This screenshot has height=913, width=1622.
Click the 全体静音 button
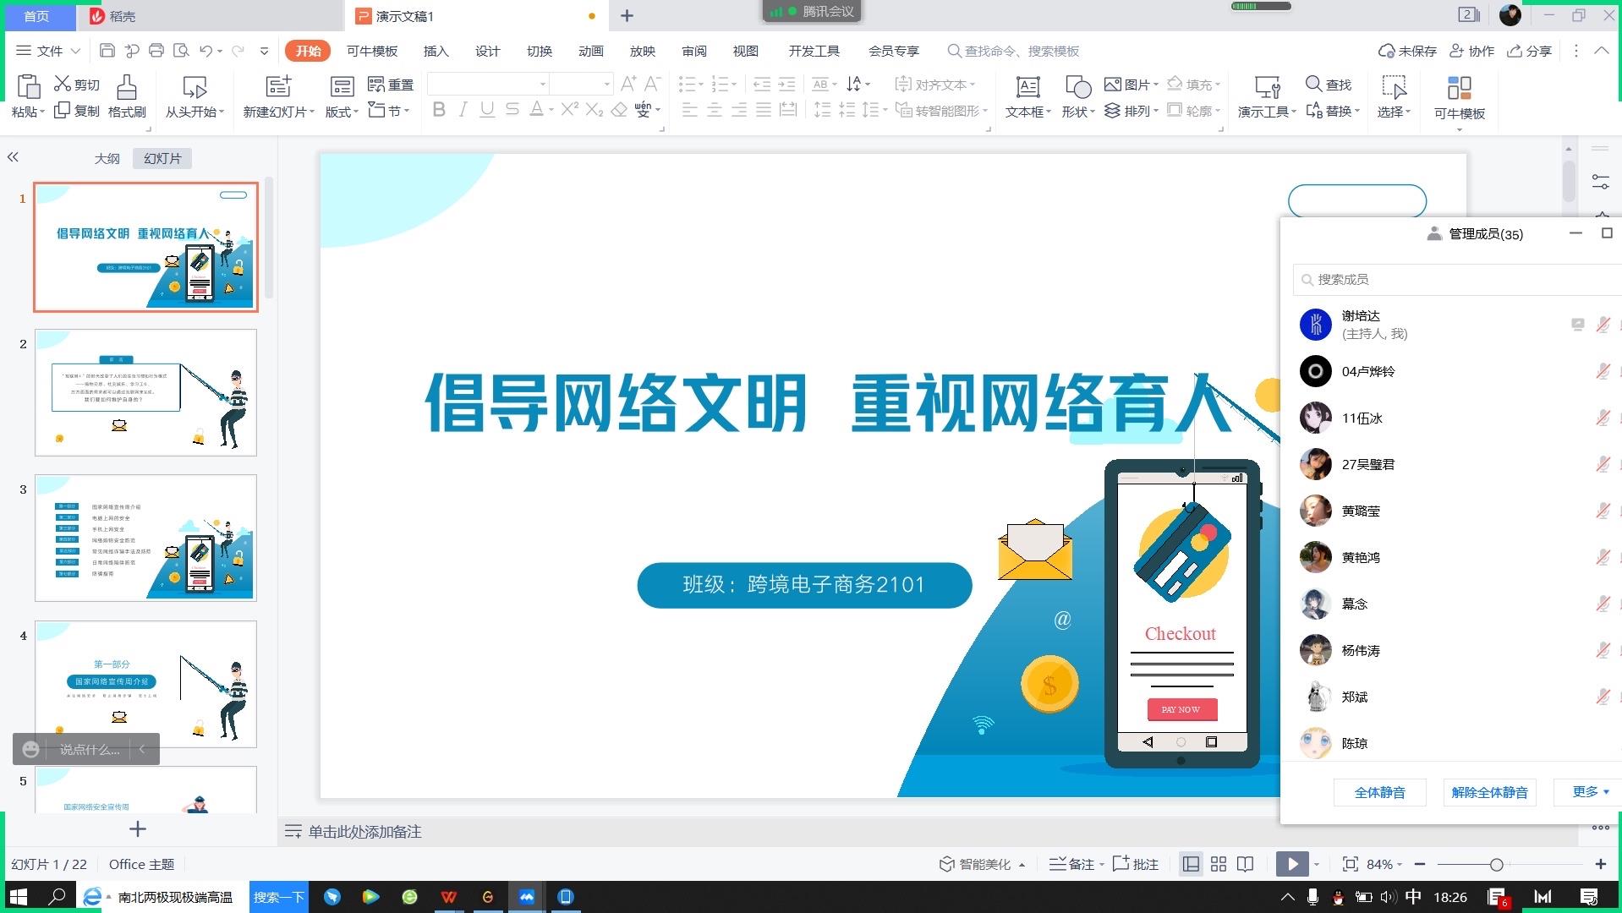click(x=1379, y=792)
